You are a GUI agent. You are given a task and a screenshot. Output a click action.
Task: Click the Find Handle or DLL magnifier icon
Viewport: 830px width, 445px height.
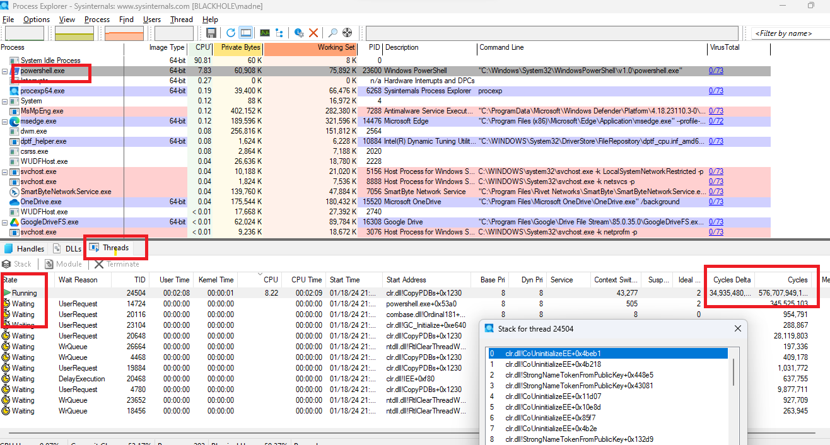(x=333, y=33)
